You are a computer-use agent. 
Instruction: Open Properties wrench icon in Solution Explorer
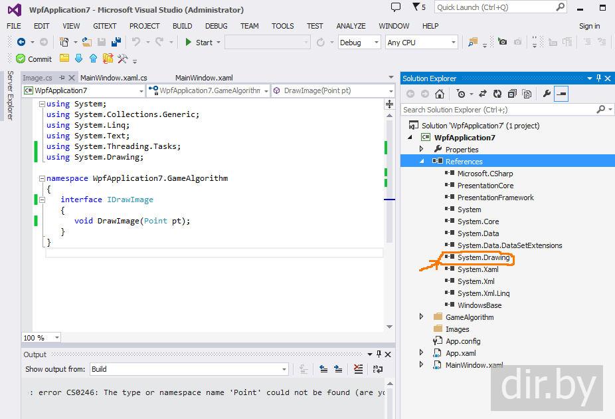[547, 94]
